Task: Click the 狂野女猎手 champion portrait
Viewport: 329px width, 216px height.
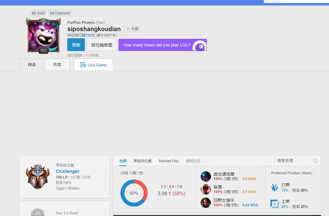Action: point(206,203)
